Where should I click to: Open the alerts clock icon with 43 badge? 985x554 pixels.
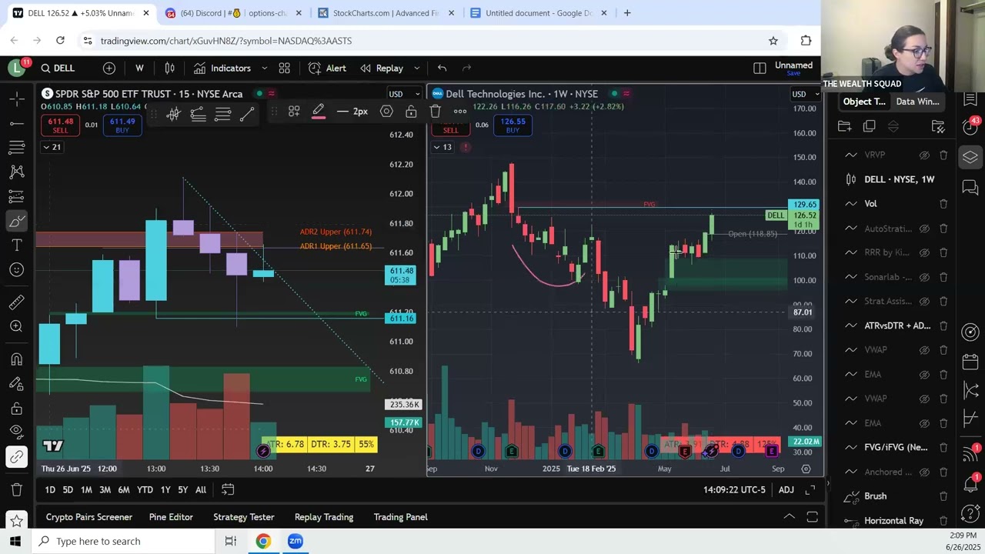click(970, 126)
